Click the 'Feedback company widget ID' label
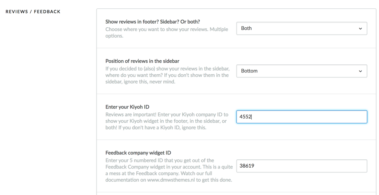Screen dimensions: 379x195 (138, 153)
